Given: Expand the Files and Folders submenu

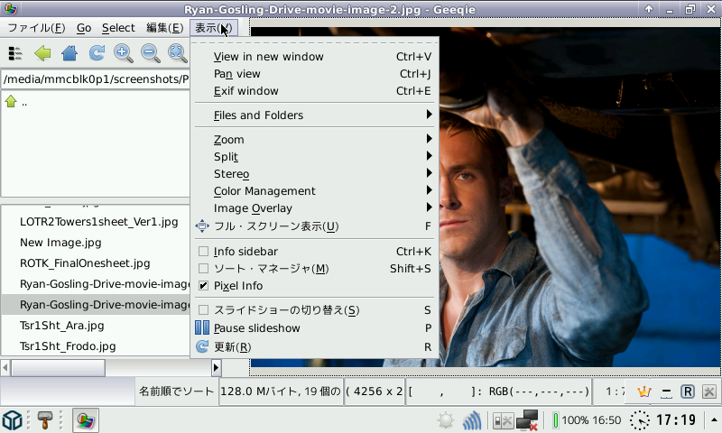Looking at the screenshot, I should click(x=314, y=115).
